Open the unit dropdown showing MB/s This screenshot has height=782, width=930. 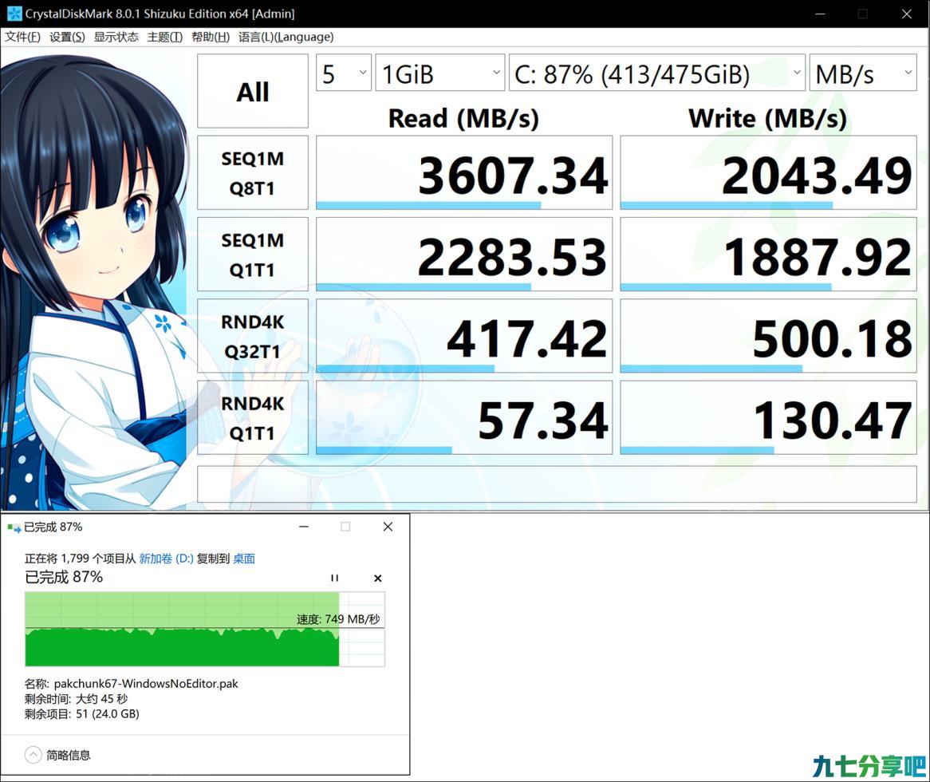863,73
